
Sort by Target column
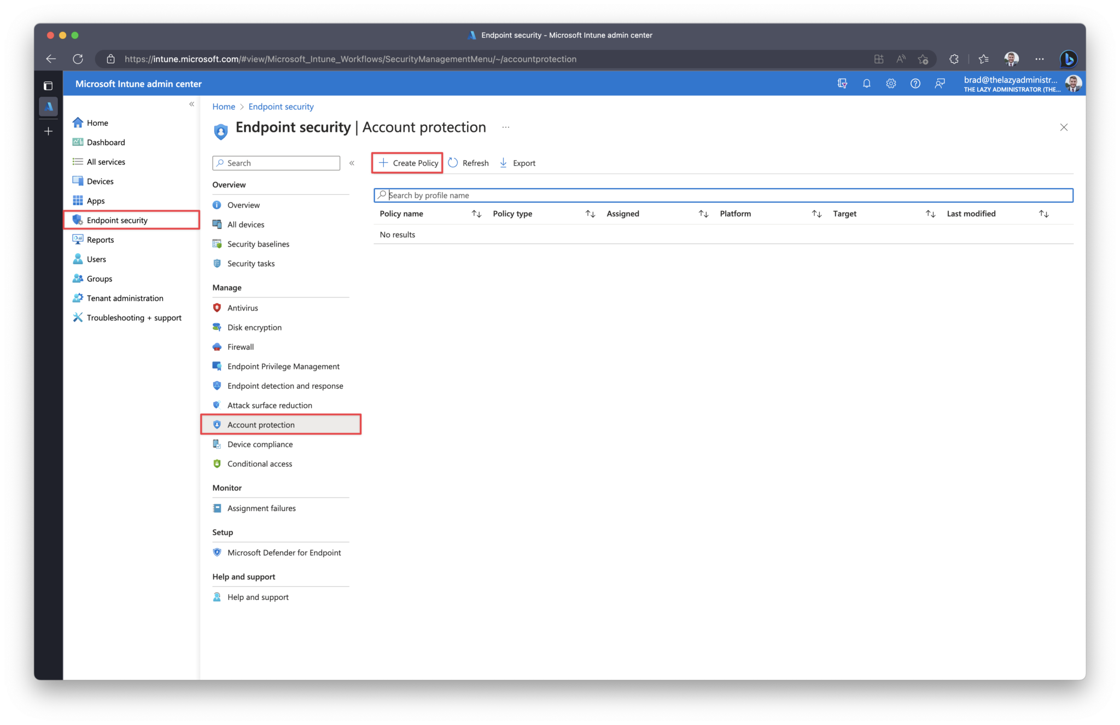(930, 214)
